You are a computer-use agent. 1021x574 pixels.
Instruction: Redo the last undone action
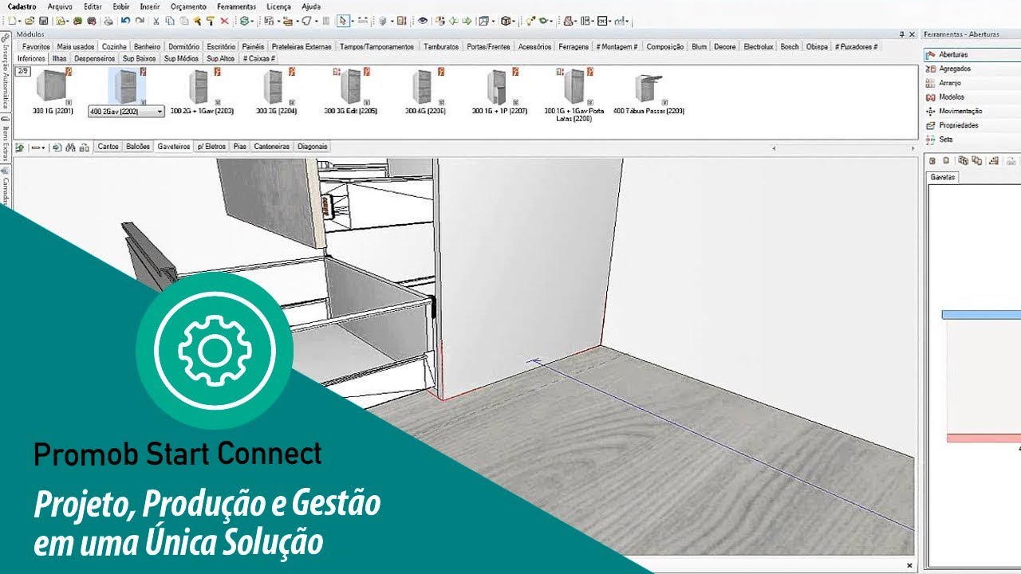coord(139,21)
